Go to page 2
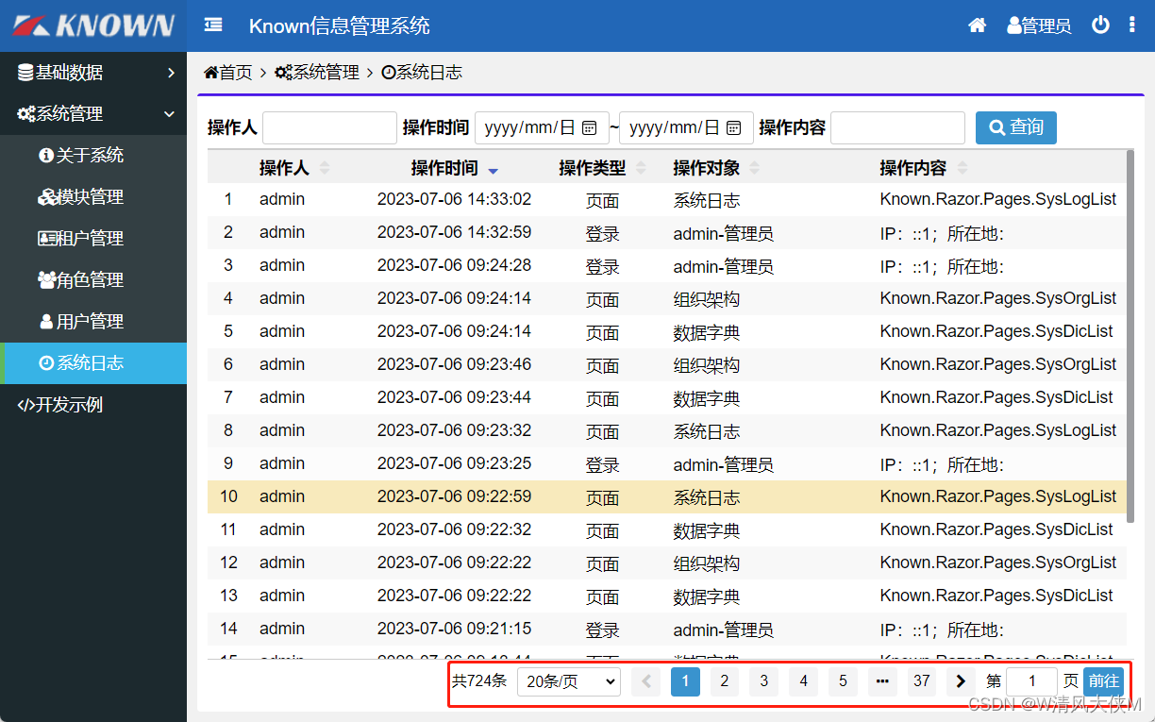This screenshot has height=722, width=1155. [725, 681]
